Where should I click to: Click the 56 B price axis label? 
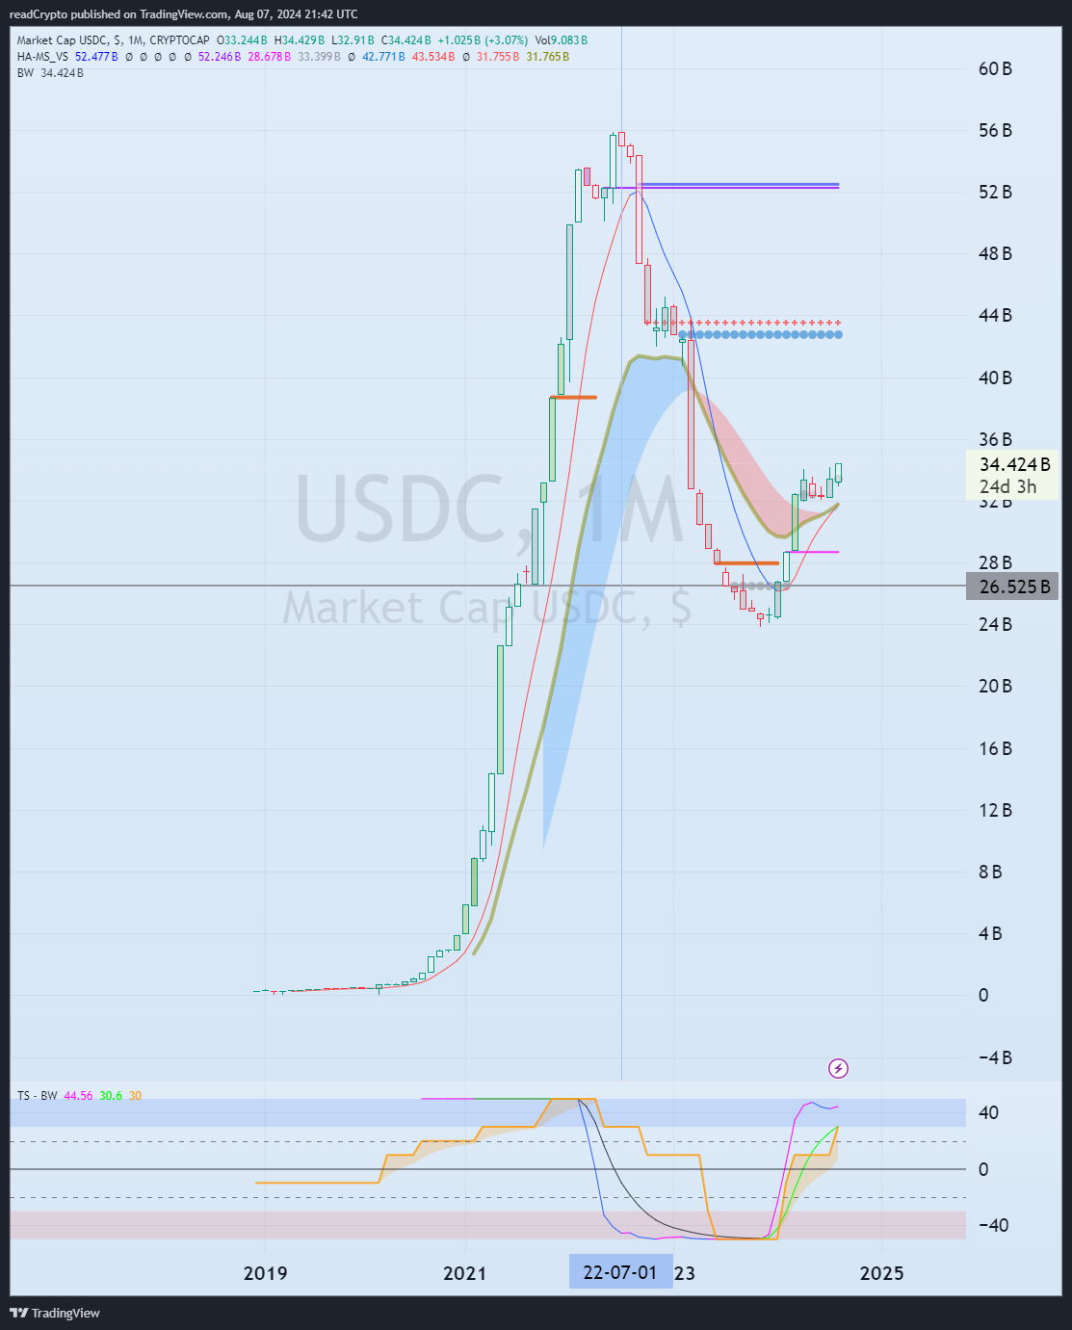(995, 130)
